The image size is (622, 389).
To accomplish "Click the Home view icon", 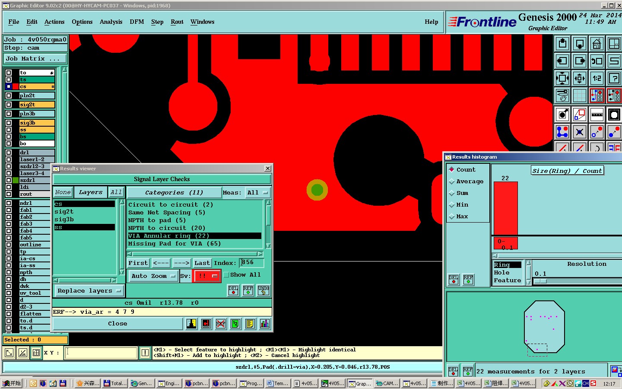I will coord(597,44).
